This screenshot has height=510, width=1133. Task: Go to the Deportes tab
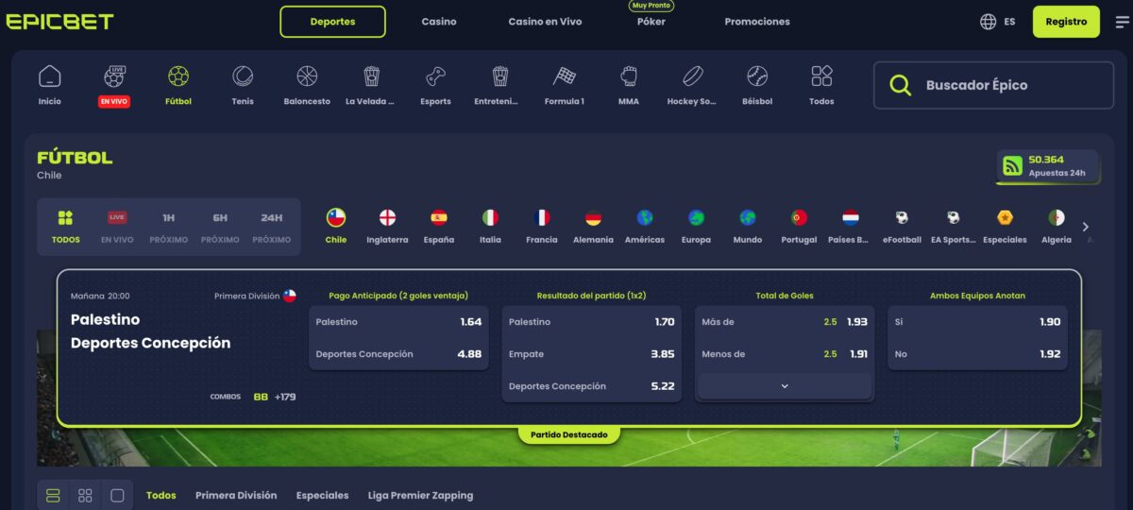[x=332, y=22]
